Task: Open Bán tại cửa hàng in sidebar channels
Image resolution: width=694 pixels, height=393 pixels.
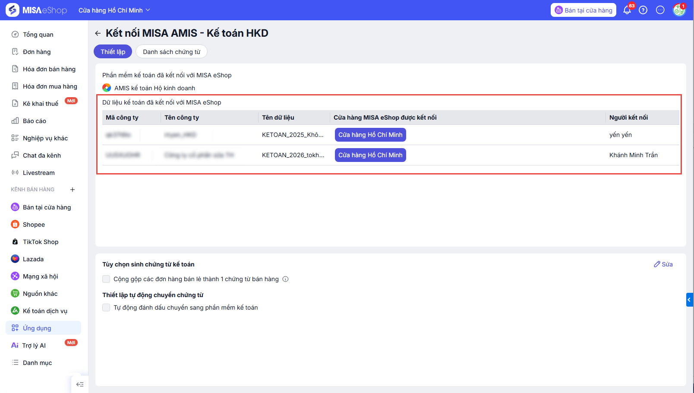Action: (x=43, y=207)
